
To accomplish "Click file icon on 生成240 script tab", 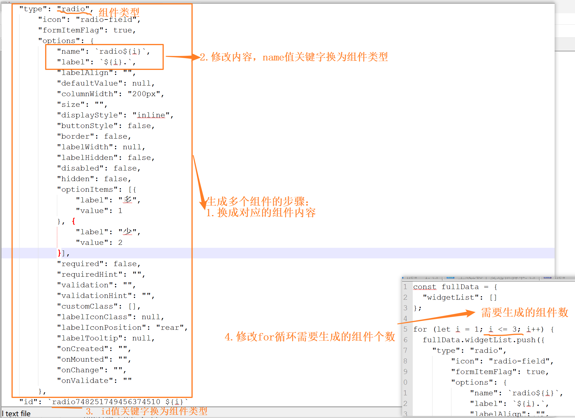I will tap(450, 277).
